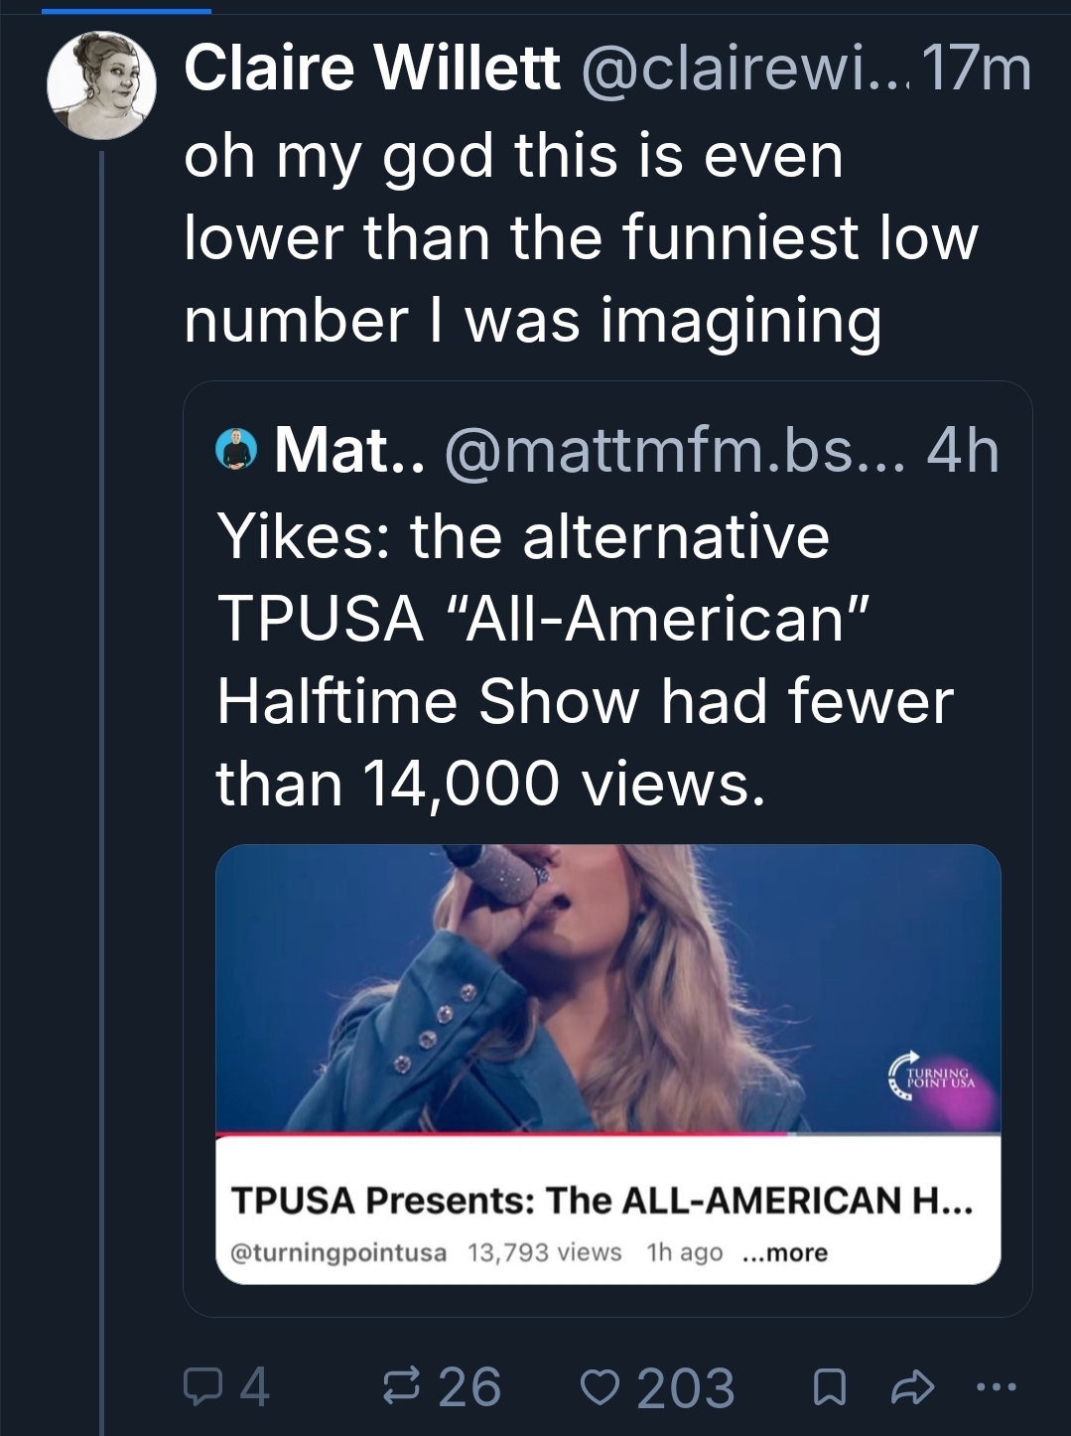Click the red video progress bar

point(501,1133)
